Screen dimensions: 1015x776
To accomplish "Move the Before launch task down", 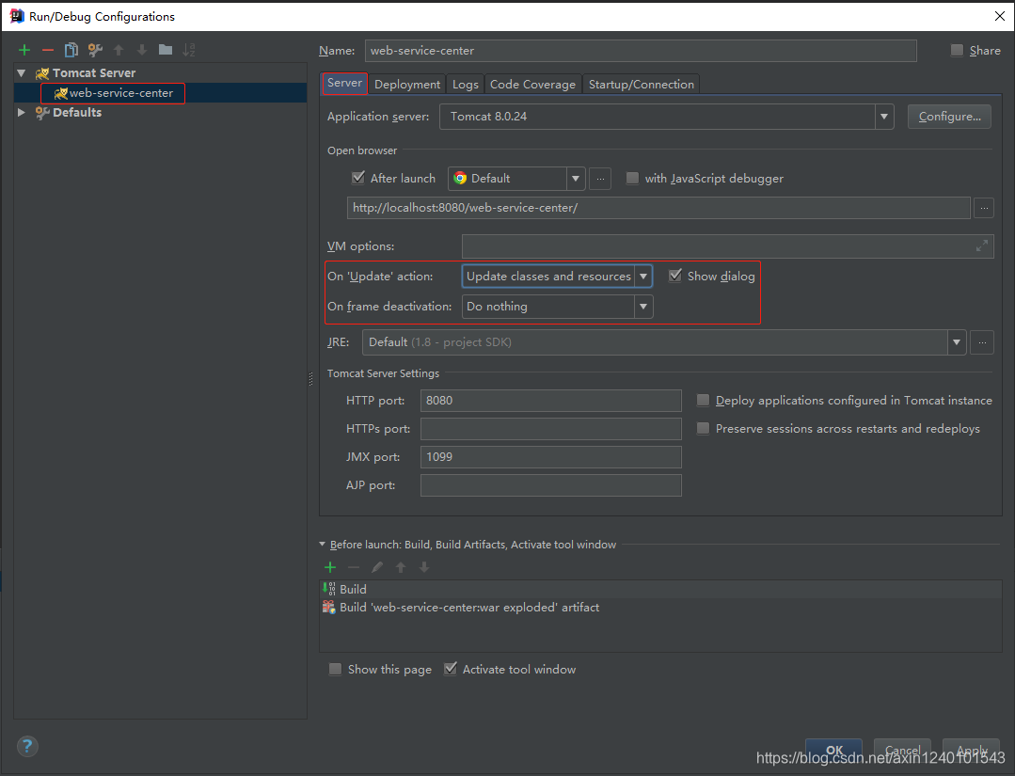I will tap(424, 567).
